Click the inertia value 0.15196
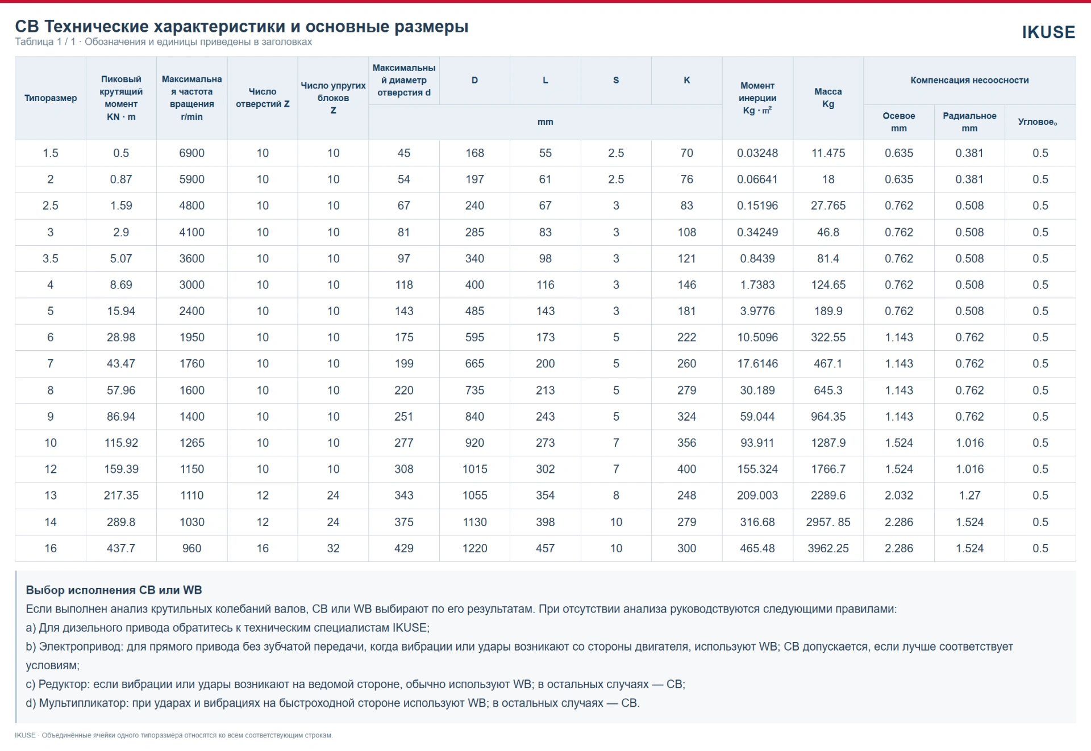This screenshot has height=751, width=1091. click(x=757, y=205)
